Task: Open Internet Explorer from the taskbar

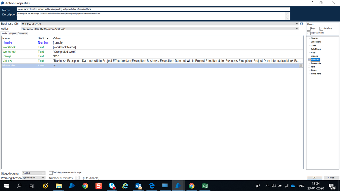Action: click(125, 186)
